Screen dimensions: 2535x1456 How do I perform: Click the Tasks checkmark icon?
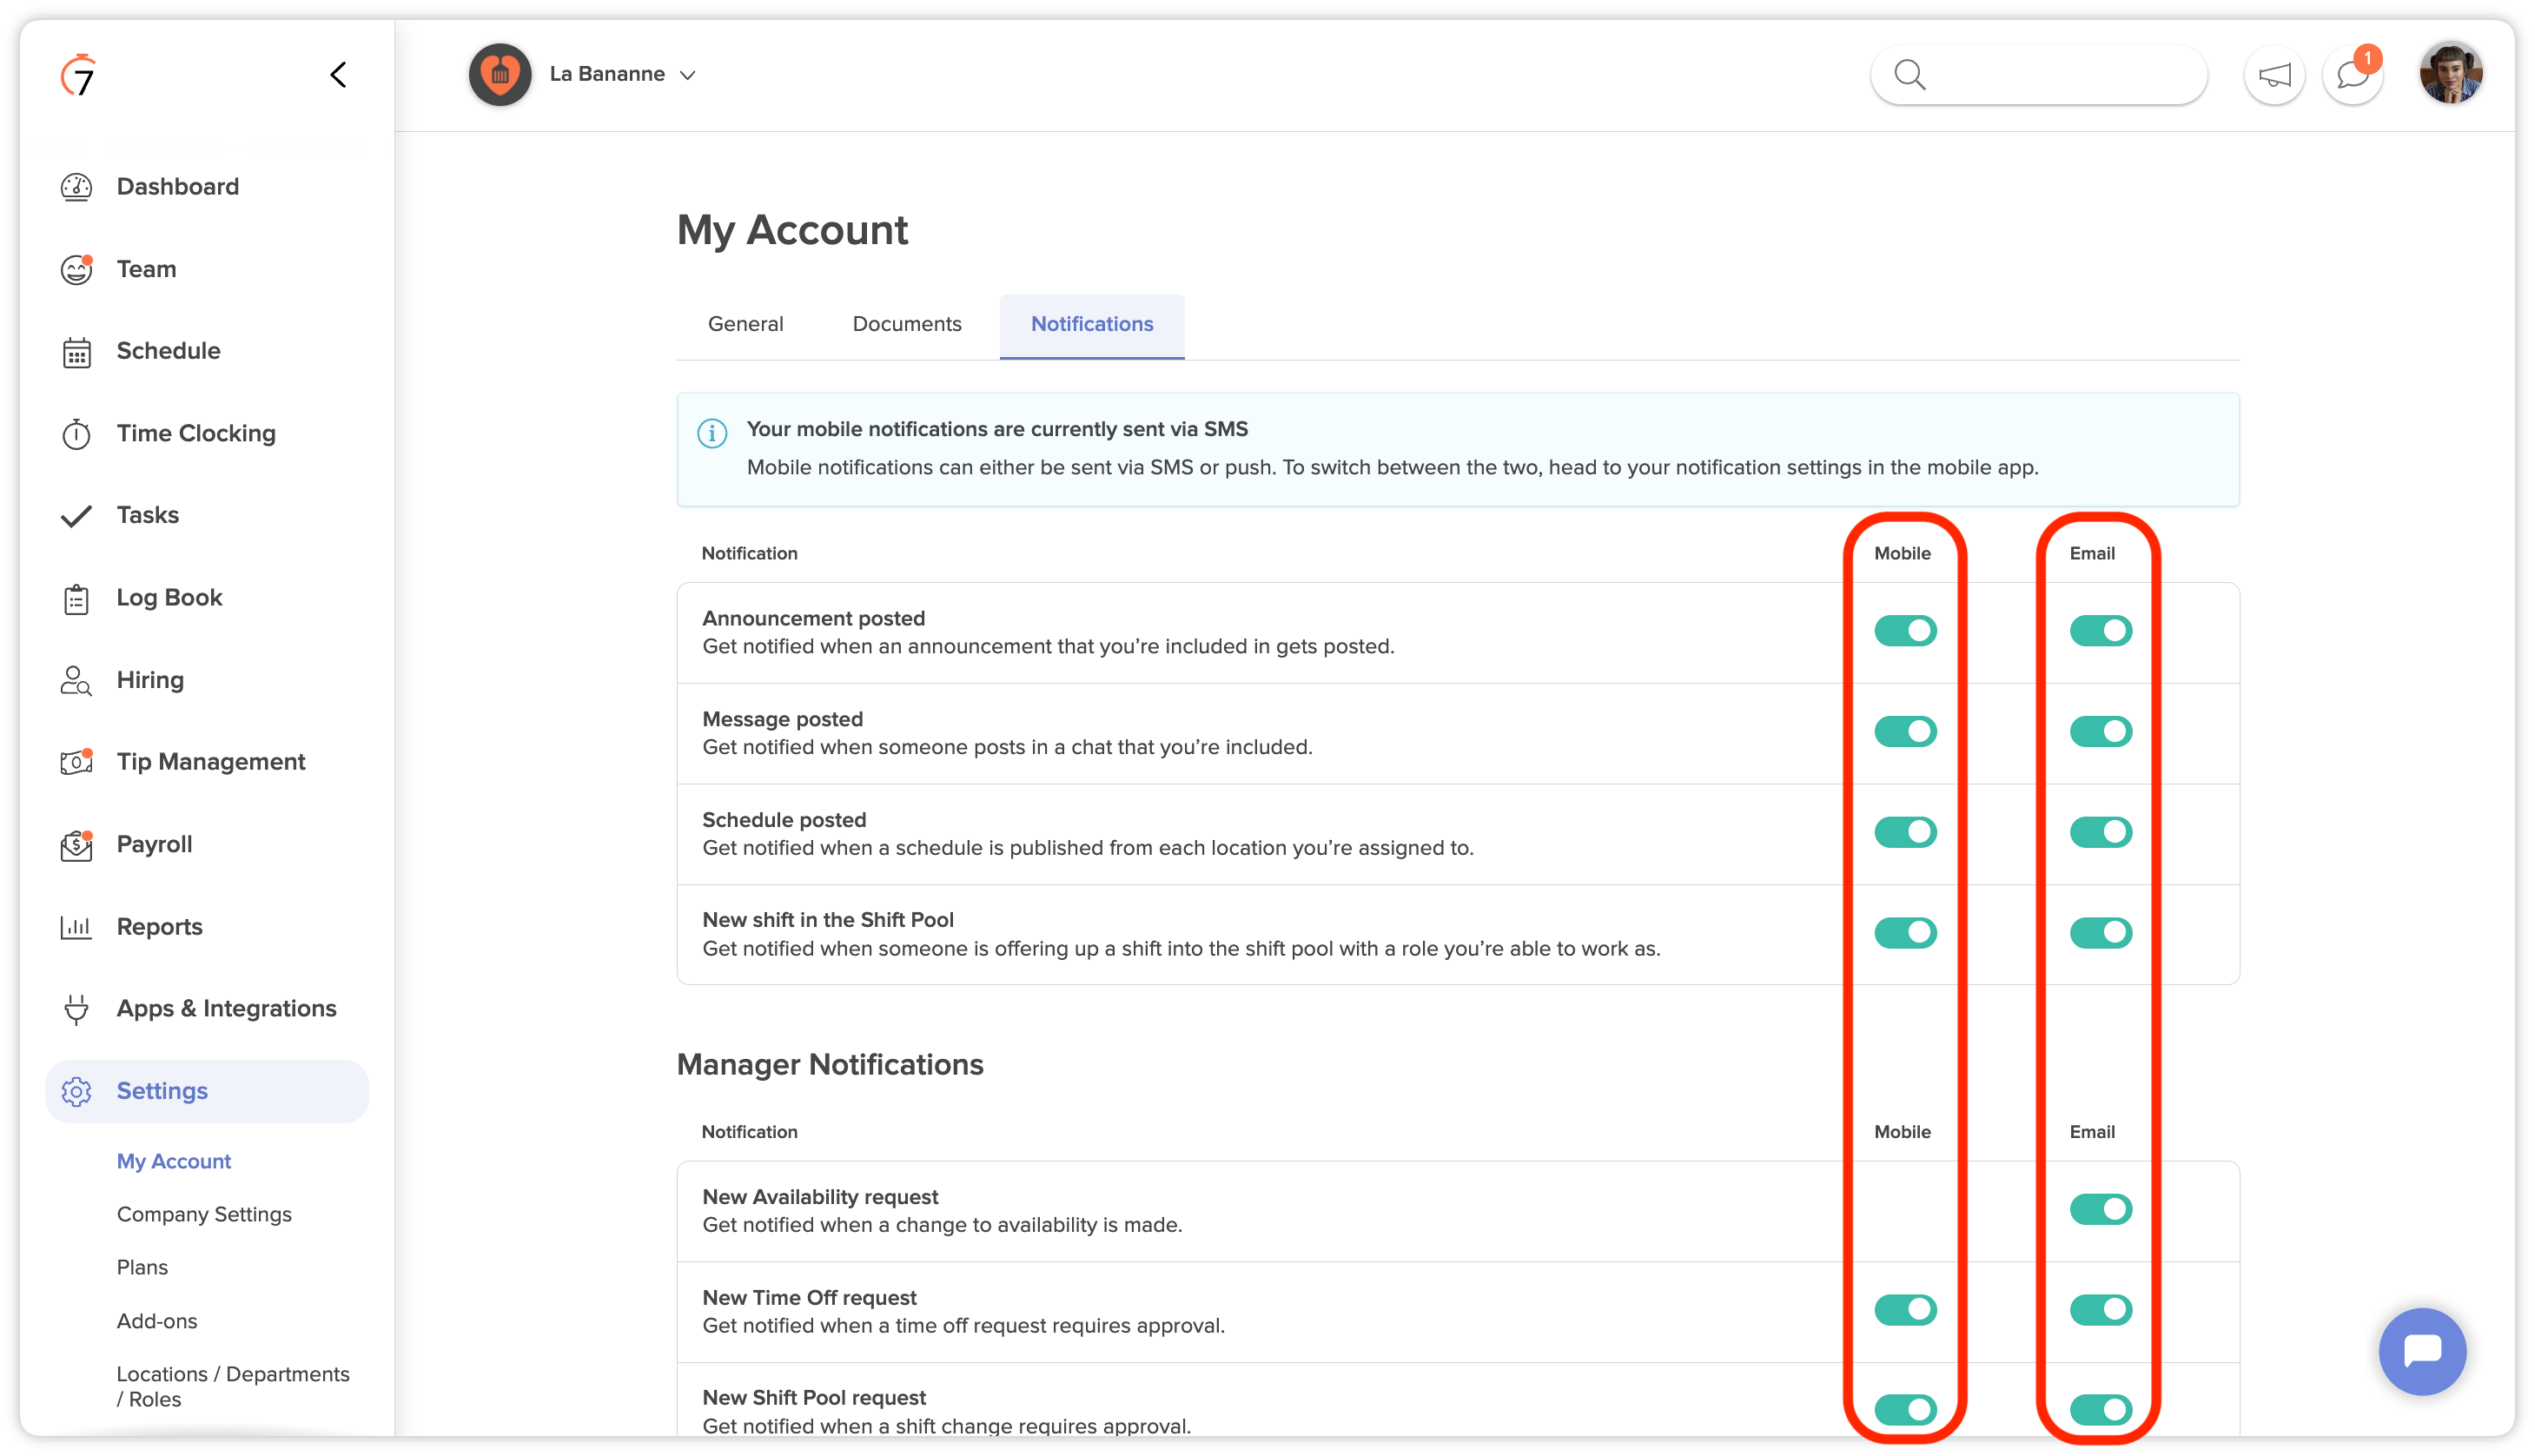(x=76, y=516)
